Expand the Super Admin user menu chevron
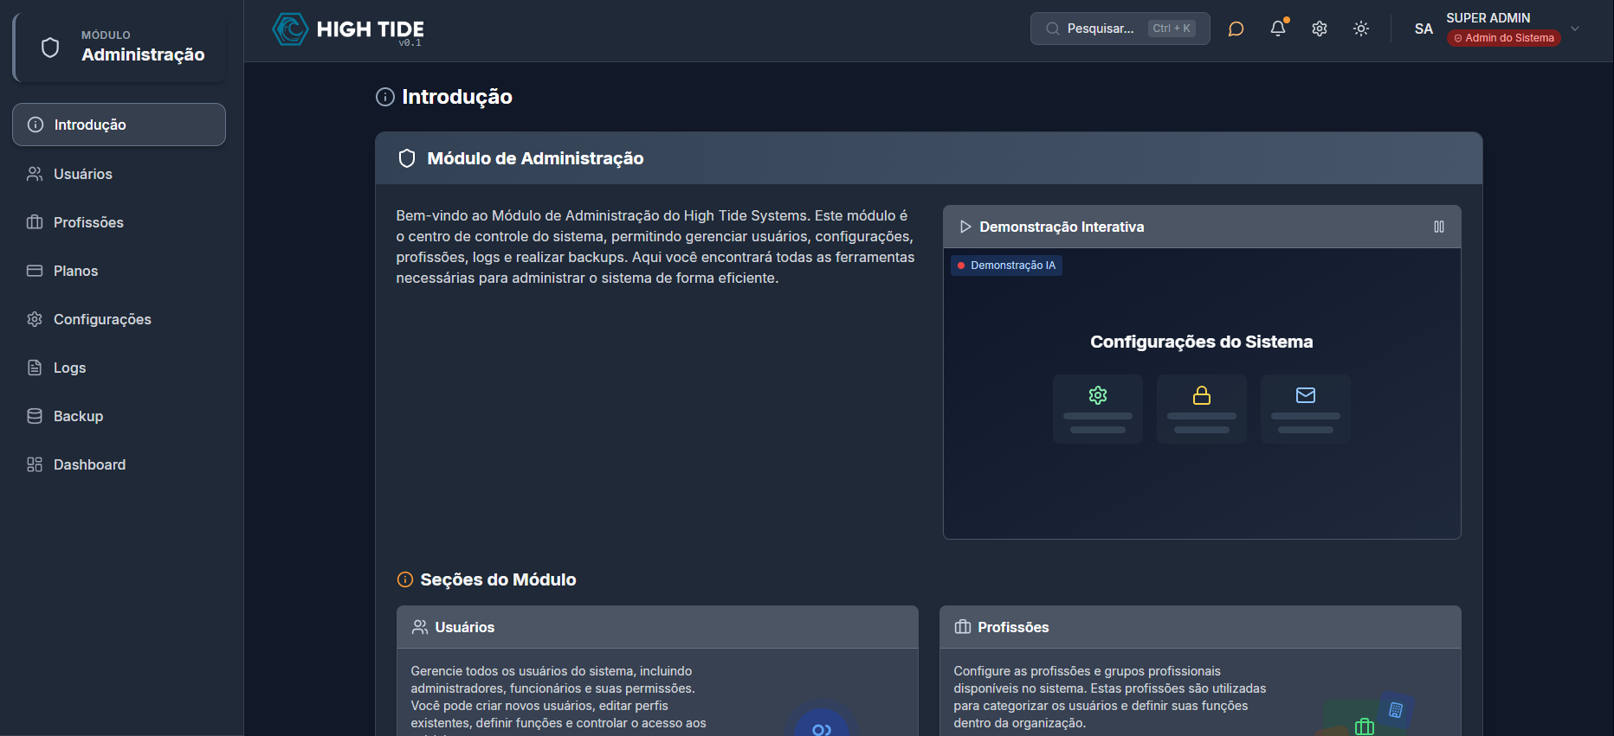 point(1575,29)
